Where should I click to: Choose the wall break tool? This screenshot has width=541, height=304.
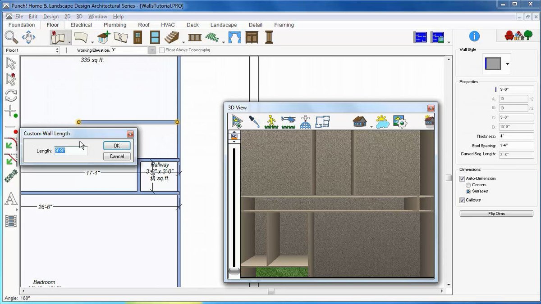(x=121, y=37)
